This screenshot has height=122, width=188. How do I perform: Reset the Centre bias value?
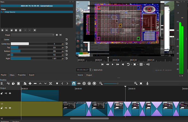(x=66, y=44)
